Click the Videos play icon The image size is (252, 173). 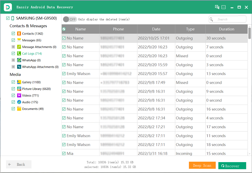(x=19, y=95)
